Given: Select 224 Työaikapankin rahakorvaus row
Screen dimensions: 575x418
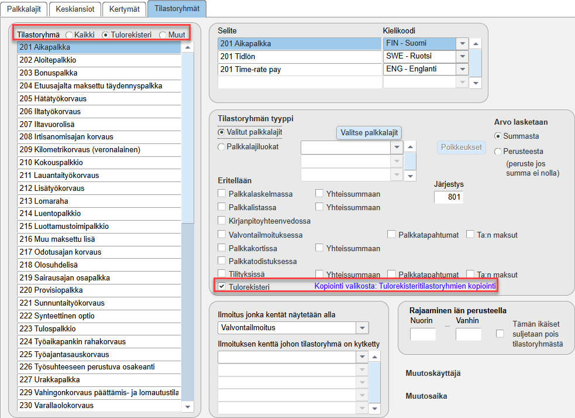Looking at the screenshot, I should point(99,341).
